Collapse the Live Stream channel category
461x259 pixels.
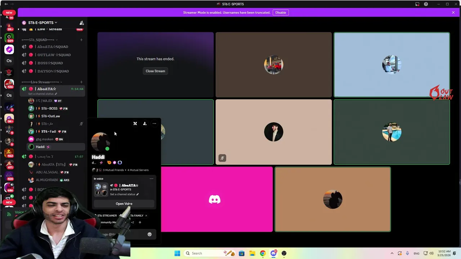pos(42,82)
